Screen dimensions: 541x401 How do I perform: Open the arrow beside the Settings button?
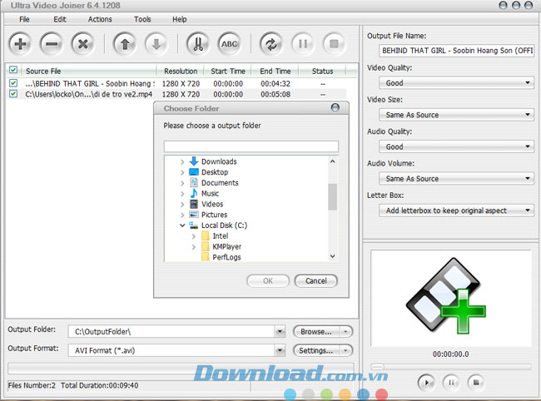click(x=345, y=350)
